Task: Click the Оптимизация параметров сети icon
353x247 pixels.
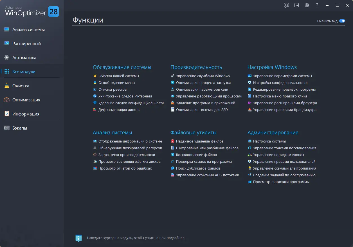Action: pyautogui.click(x=173, y=90)
